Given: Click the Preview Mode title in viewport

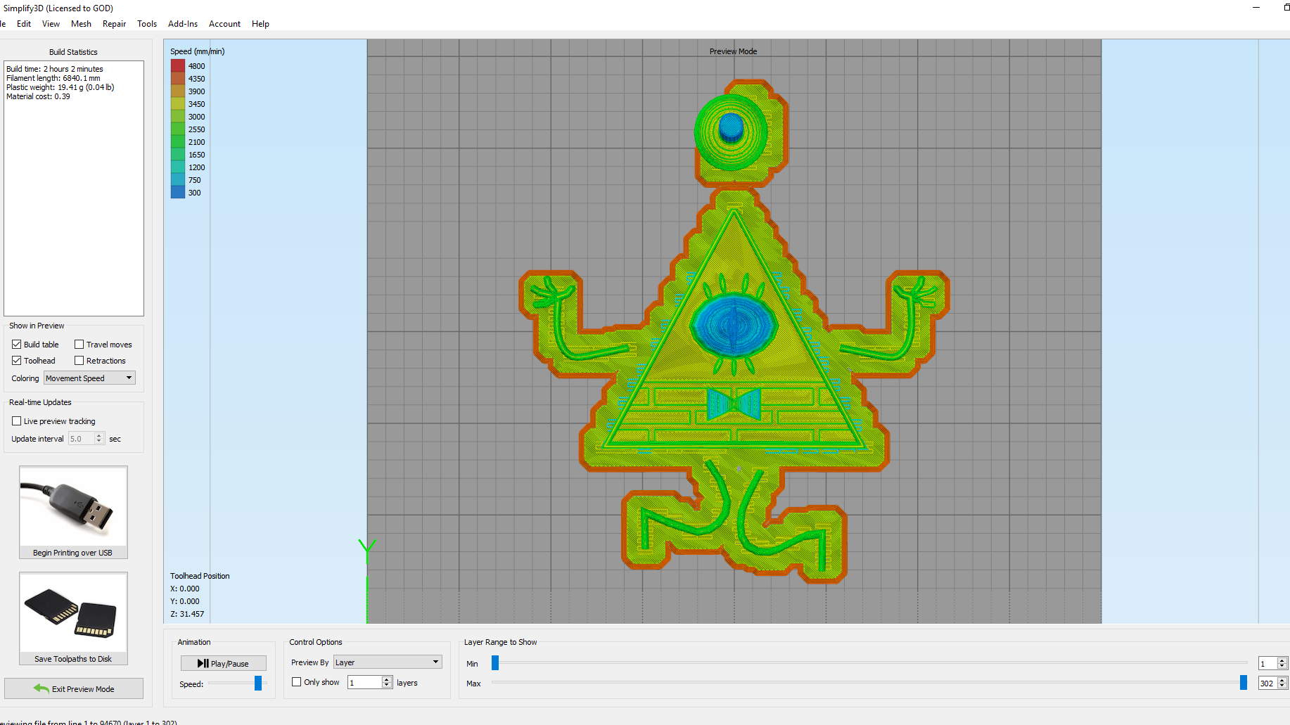Looking at the screenshot, I should (733, 51).
